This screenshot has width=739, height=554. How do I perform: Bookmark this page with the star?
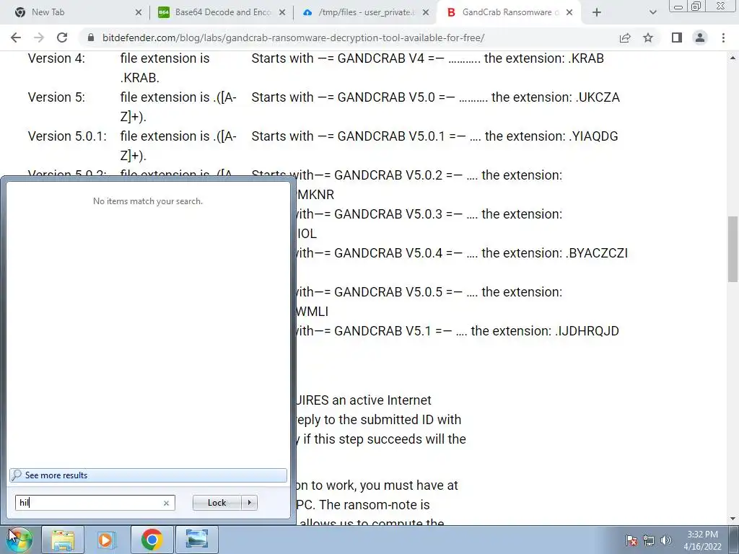click(648, 38)
